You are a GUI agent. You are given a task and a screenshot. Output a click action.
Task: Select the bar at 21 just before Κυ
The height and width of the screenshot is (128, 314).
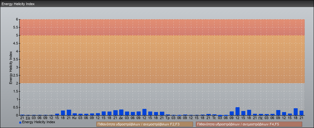point(69,113)
